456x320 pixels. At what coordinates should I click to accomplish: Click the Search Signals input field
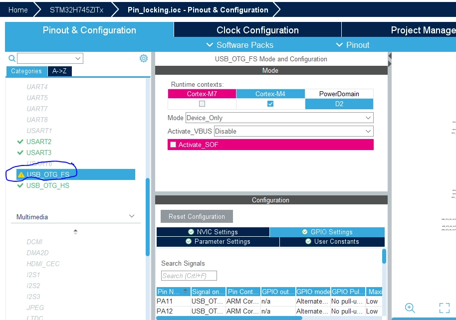click(x=189, y=276)
